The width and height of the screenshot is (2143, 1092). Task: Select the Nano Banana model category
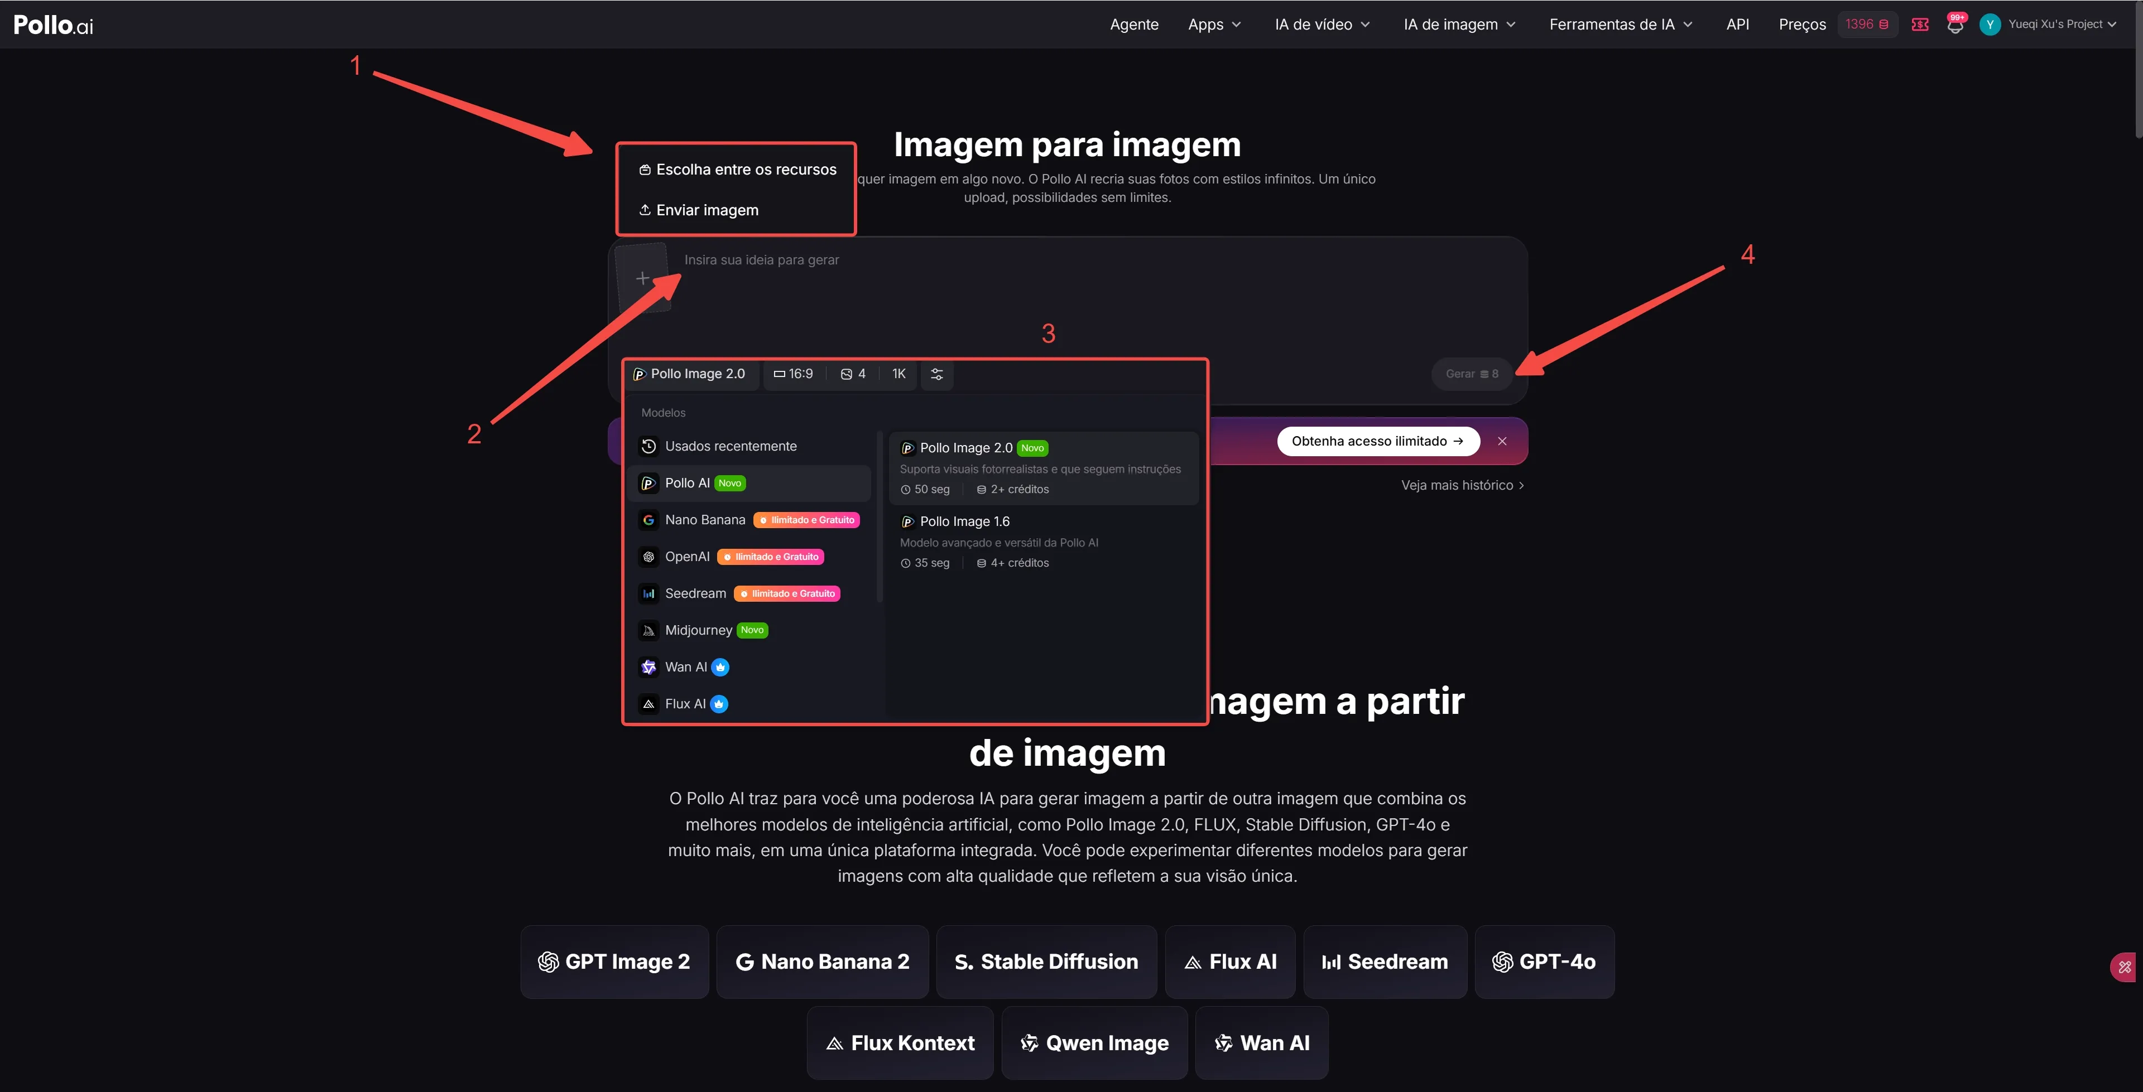point(751,520)
